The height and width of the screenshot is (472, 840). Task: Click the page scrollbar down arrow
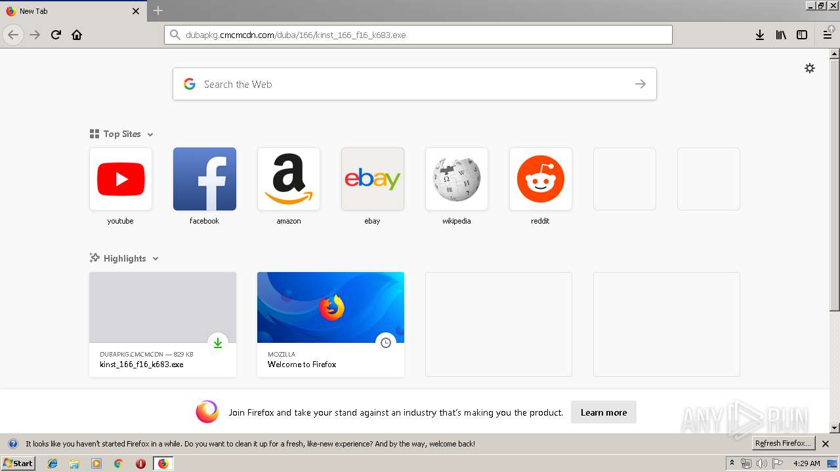(835, 428)
